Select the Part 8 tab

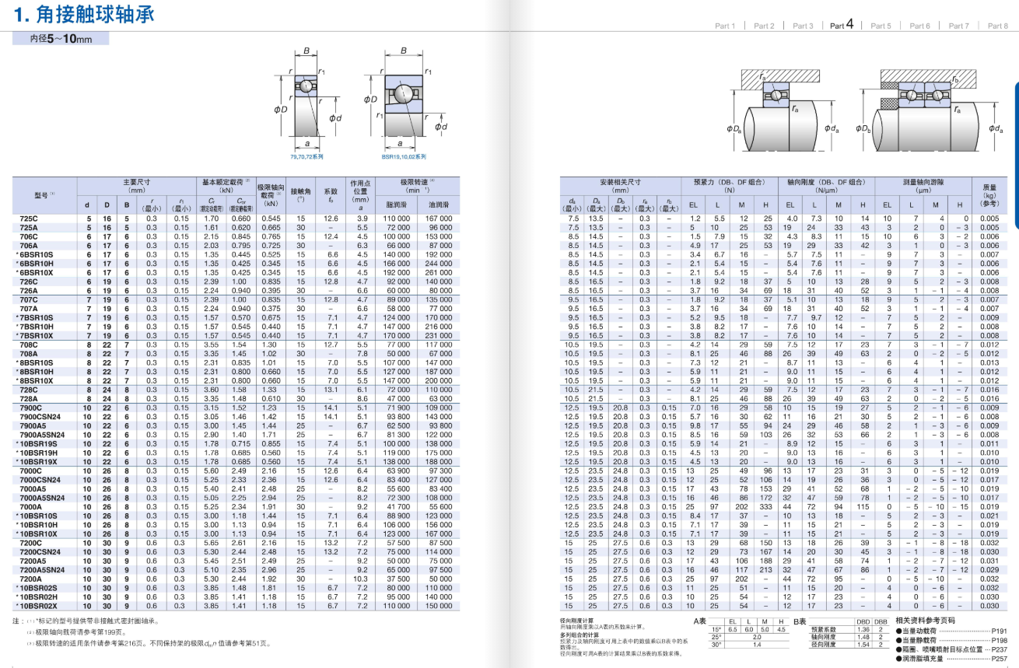[x=997, y=26]
